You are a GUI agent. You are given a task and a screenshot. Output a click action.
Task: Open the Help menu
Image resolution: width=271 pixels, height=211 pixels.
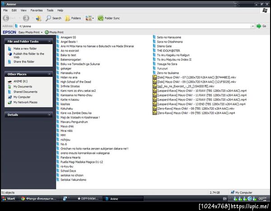[x=60, y=10]
